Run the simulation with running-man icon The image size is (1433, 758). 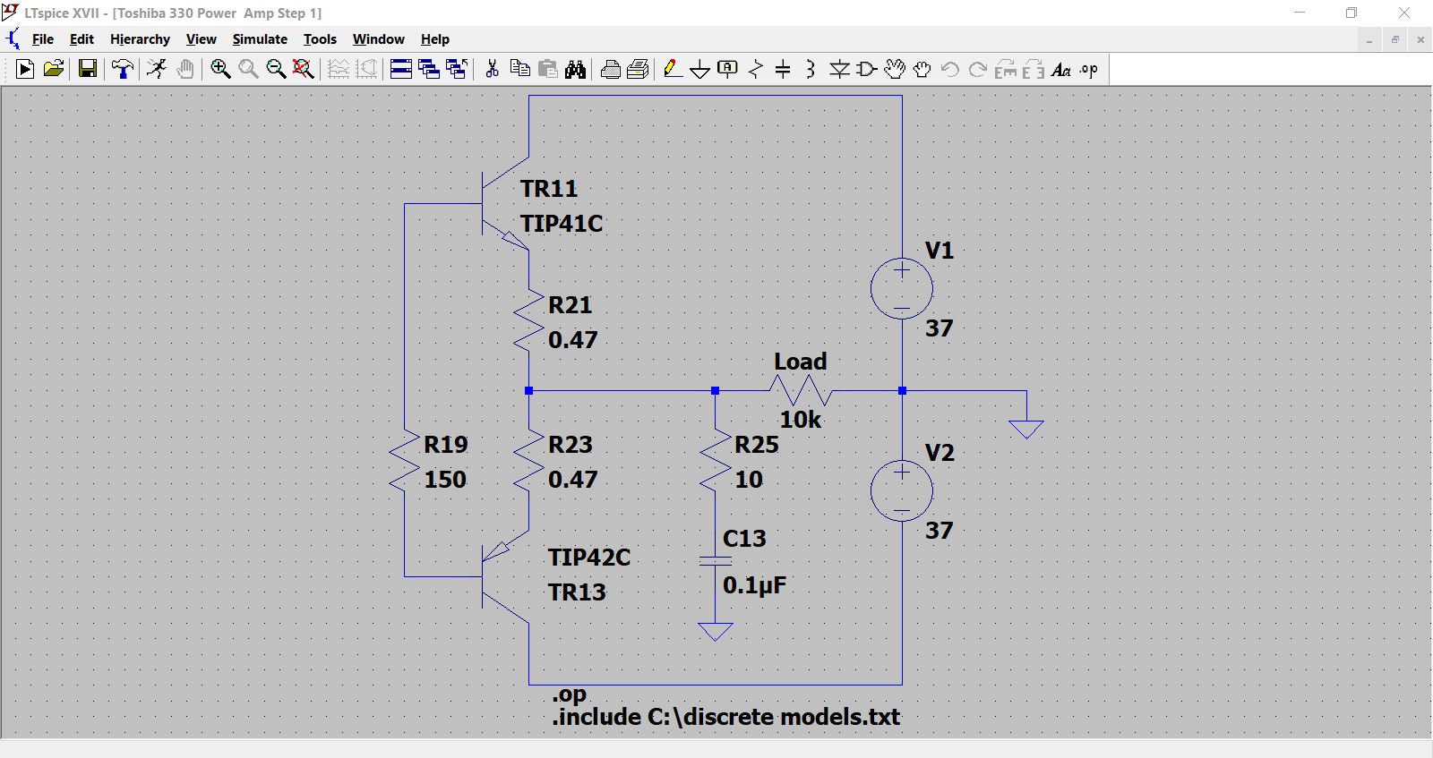tap(157, 69)
